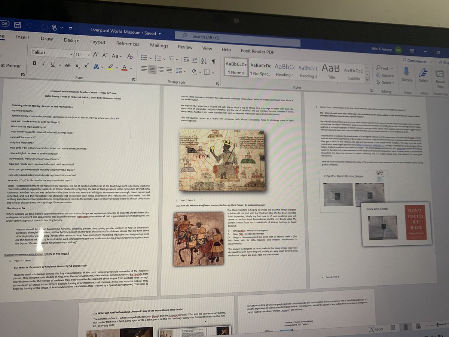Click the Increase Indent icon
Screen dimensions: 449x337
point(195,60)
